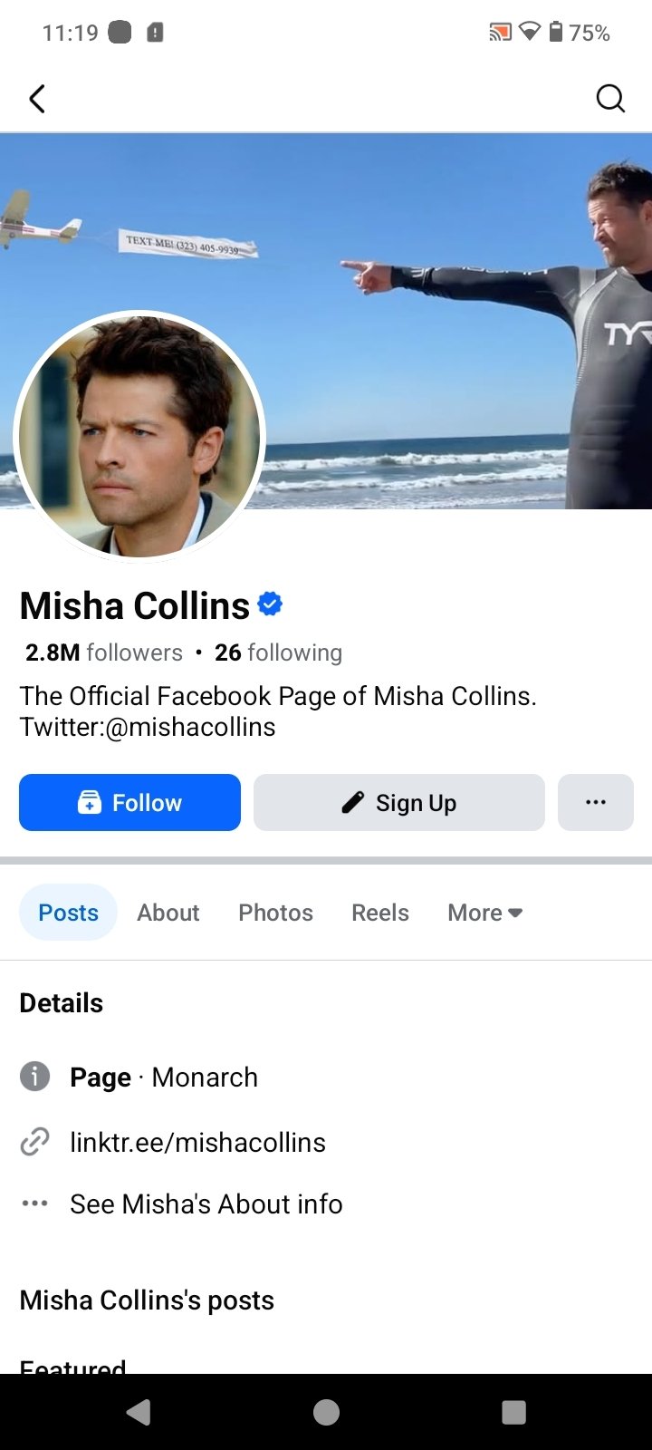
Task: Switch to the About tab
Action: pyautogui.click(x=168, y=913)
